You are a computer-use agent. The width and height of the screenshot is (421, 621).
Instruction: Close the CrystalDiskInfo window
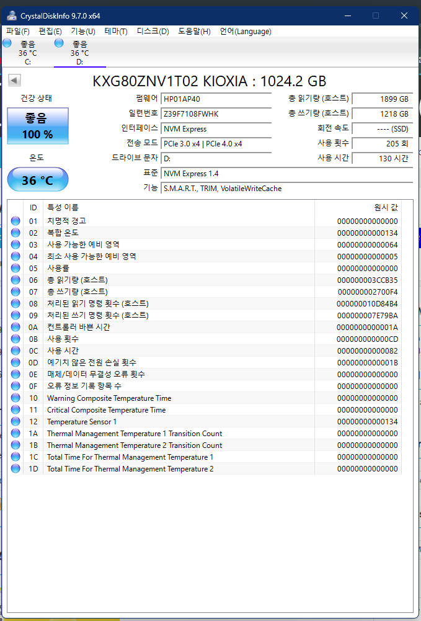click(404, 16)
